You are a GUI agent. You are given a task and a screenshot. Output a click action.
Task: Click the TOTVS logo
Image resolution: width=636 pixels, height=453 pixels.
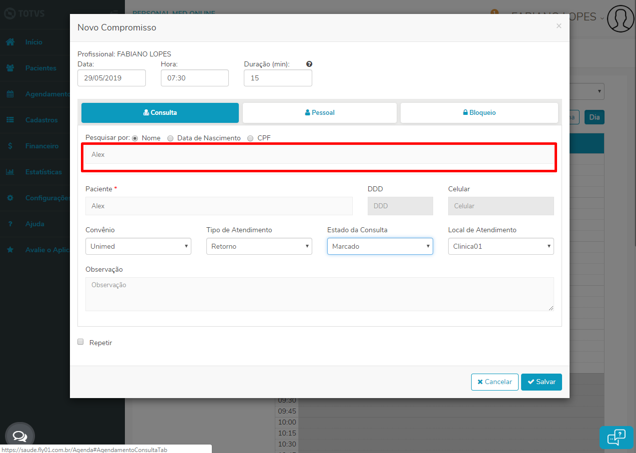pyautogui.click(x=24, y=13)
